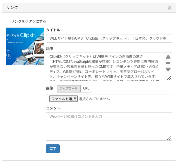Focus the タイトル text field

pos(109,38)
